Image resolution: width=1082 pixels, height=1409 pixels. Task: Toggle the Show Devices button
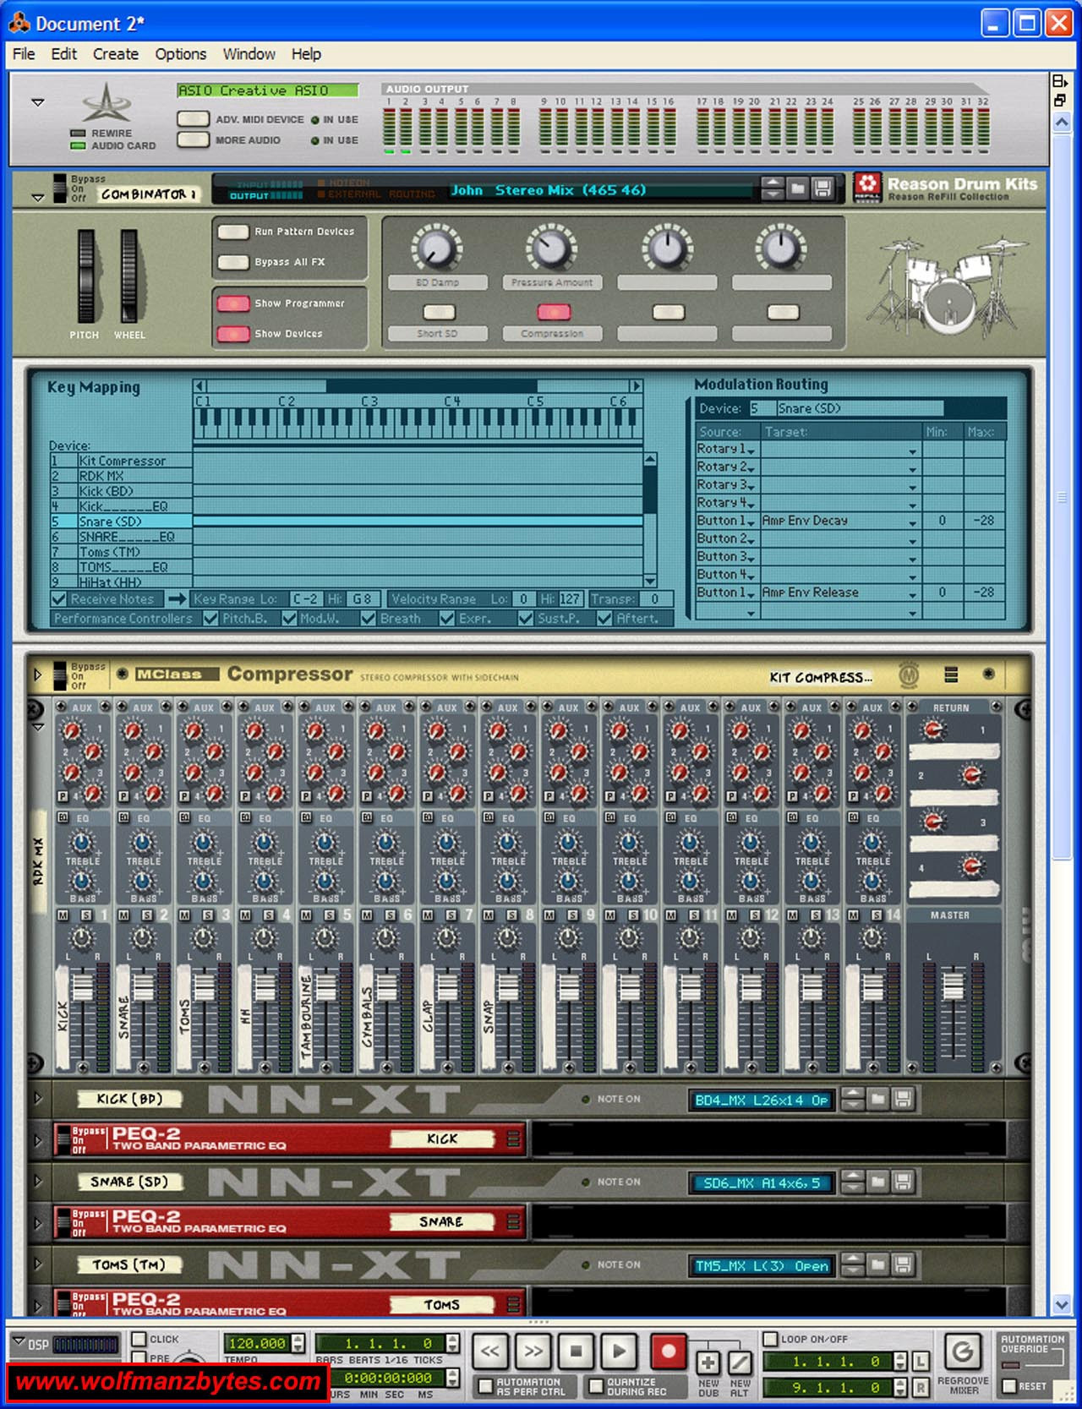[x=233, y=333]
